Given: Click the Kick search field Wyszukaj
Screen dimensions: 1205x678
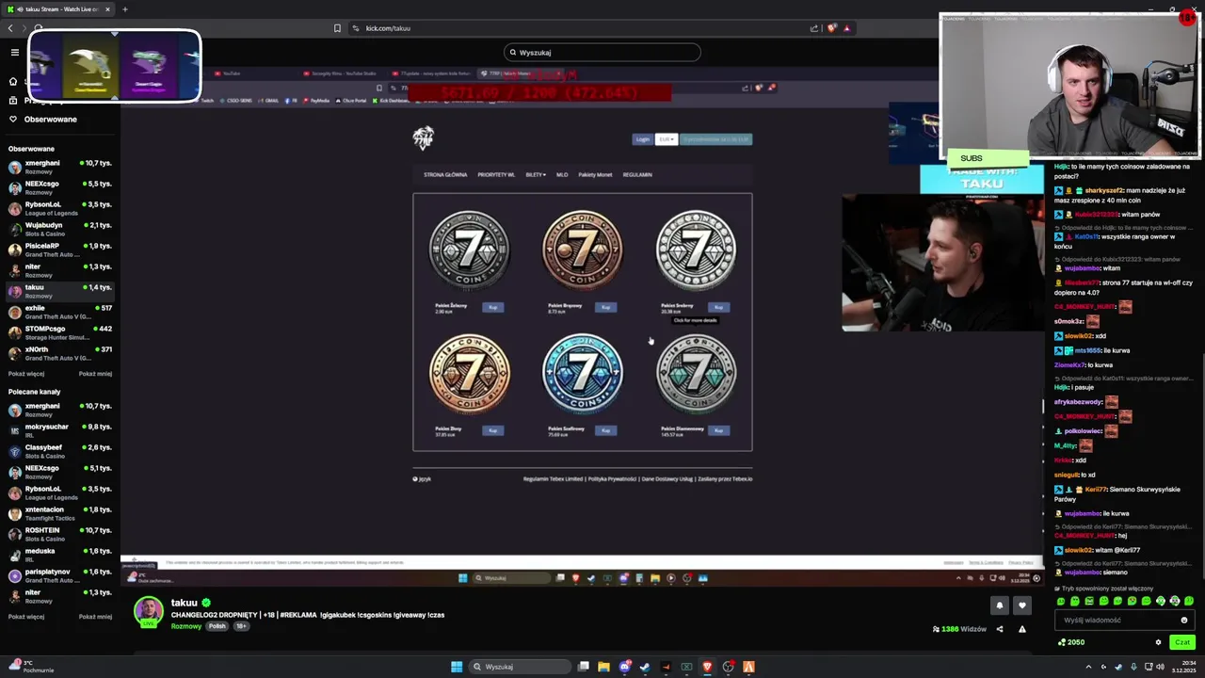Looking at the screenshot, I should (602, 53).
